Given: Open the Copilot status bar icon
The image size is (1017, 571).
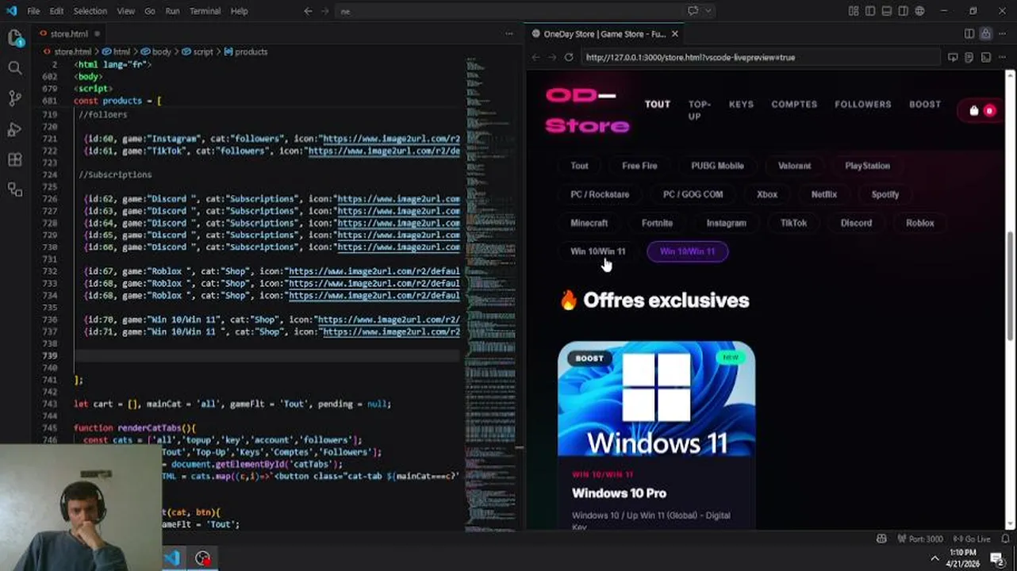Looking at the screenshot, I should tap(881, 539).
